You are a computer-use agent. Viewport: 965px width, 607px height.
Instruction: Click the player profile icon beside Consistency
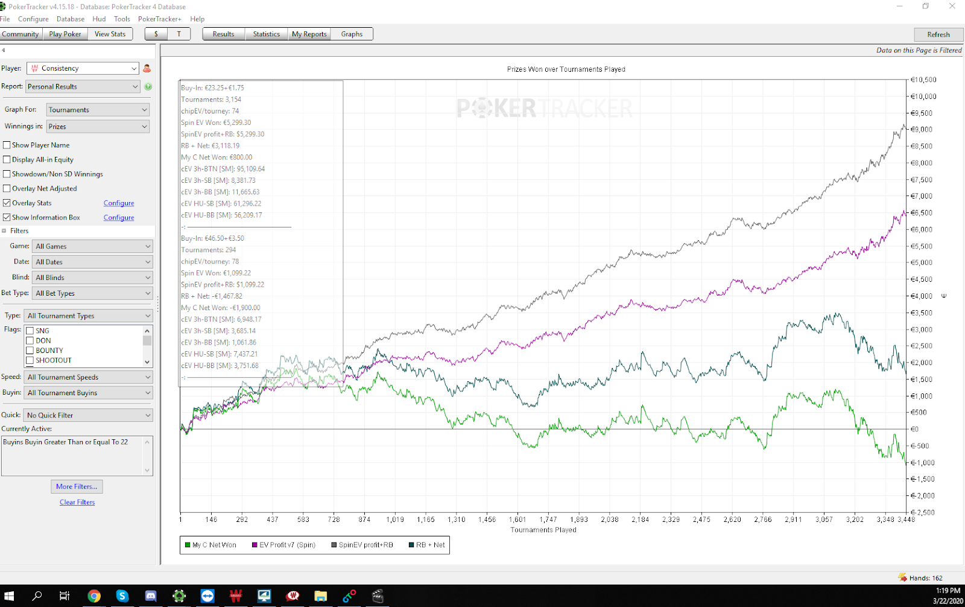pos(147,68)
